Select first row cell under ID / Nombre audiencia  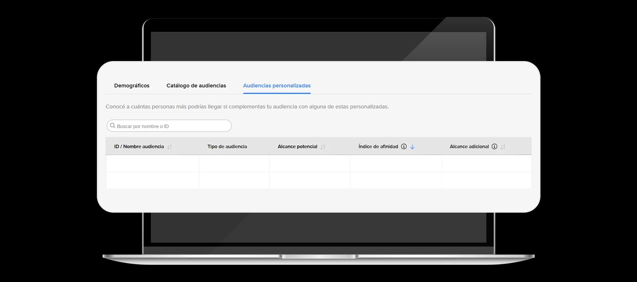[152, 163]
